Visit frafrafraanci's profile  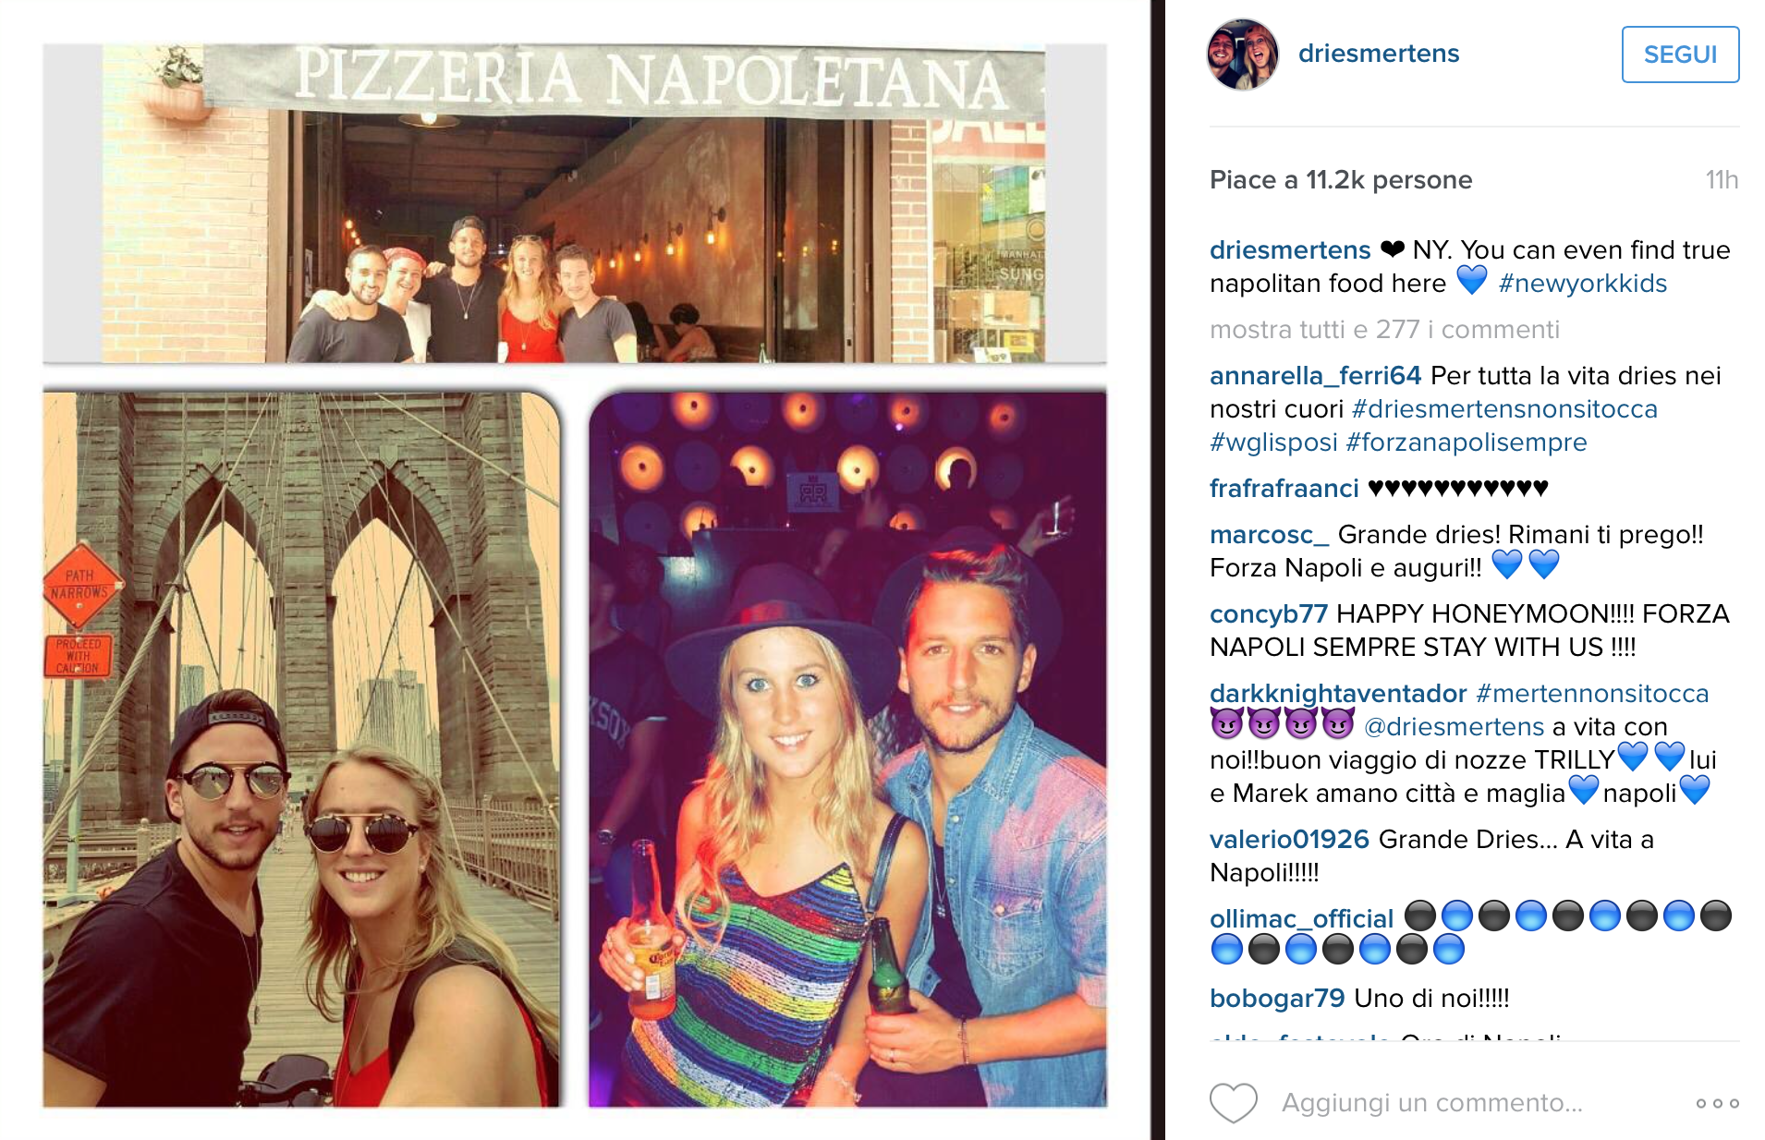(x=1284, y=489)
